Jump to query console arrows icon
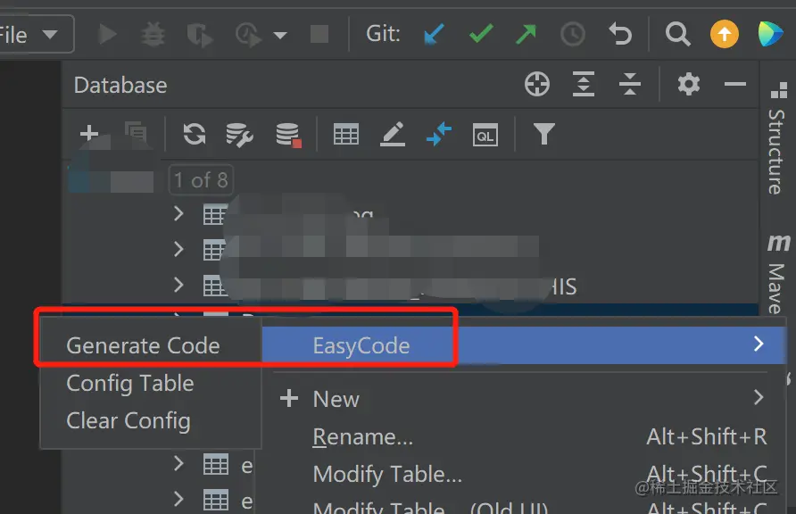Viewport: 796px width, 514px height. coord(439,134)
